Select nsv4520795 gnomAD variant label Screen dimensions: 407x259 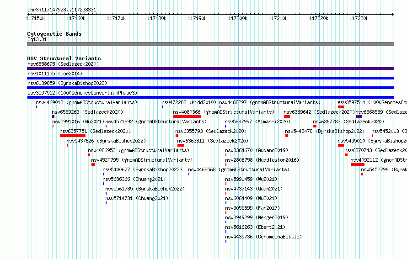click(142, 160)
